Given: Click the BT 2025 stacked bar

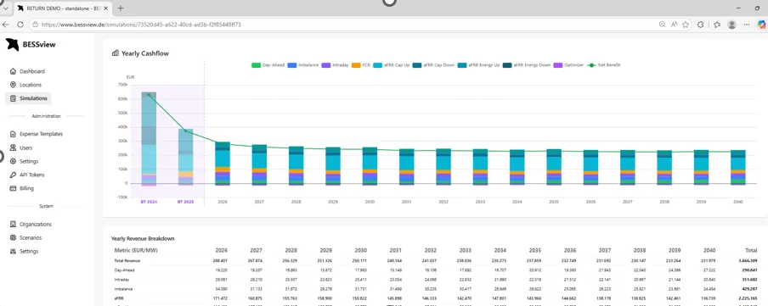Looking at the screenshot, I should (185, 158).
